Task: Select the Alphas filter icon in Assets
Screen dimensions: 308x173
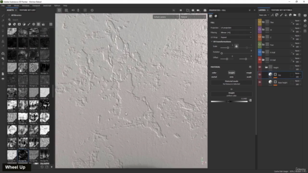Action: pos(34,24)
